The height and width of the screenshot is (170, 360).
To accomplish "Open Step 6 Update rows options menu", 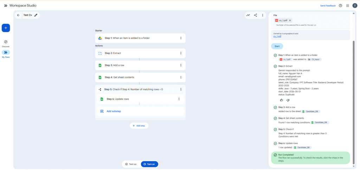I will [x=179, y=99].
